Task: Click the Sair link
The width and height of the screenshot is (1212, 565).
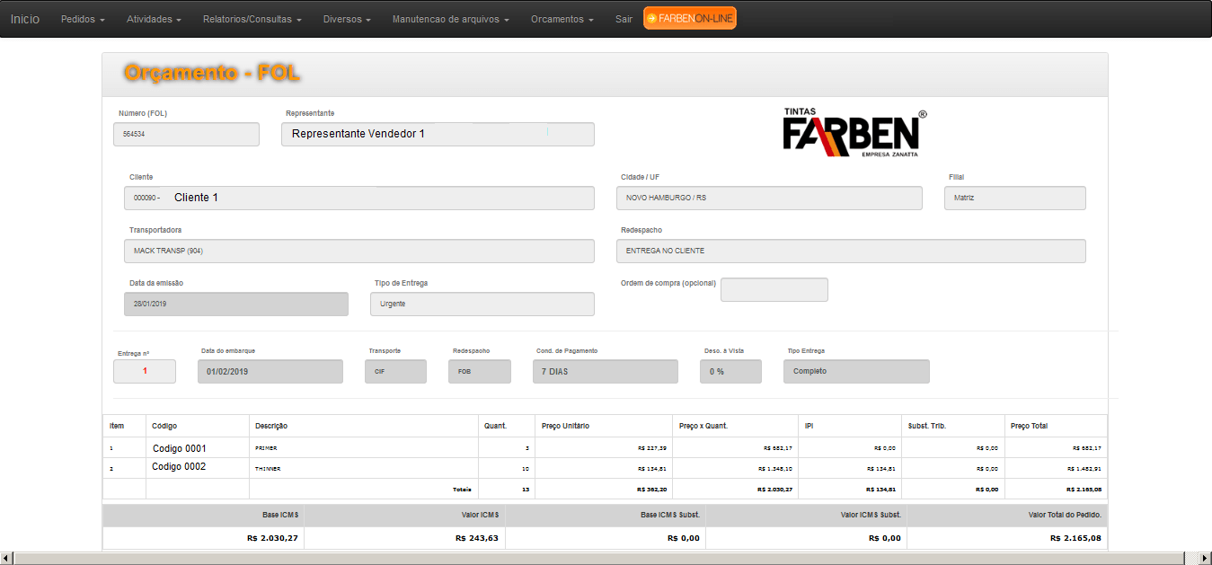Action: (624, 19)
